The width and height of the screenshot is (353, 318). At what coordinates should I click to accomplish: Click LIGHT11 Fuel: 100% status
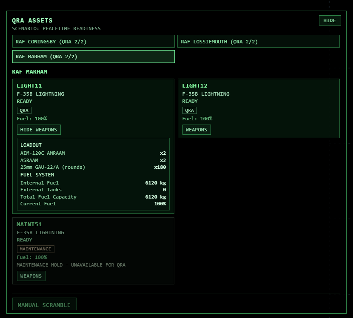[32, 119]
